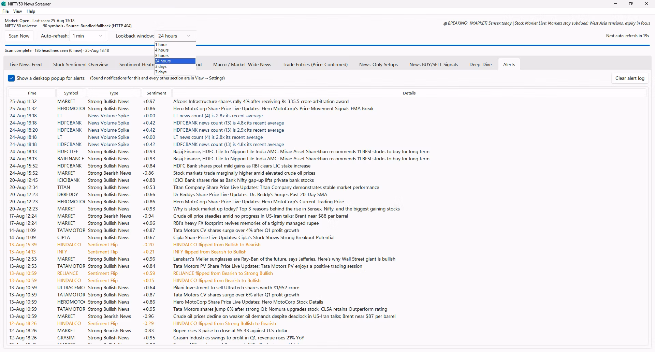Select RBI's heavy FX footprint row
Image resolution: width=655 pixels, height=352 pixels.
coord(327,223)
